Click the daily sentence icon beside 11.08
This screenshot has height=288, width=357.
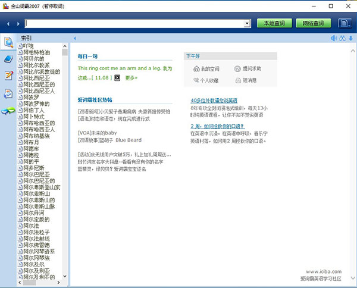(x=117, y=78)
